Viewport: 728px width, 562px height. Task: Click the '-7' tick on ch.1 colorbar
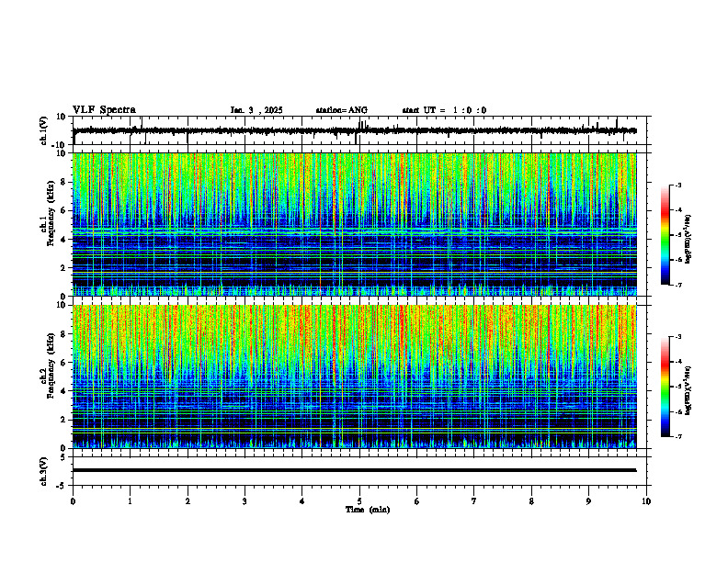click(x=678, y=285)
